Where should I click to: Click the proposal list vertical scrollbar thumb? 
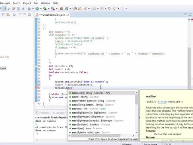click(x=137, y=99)
